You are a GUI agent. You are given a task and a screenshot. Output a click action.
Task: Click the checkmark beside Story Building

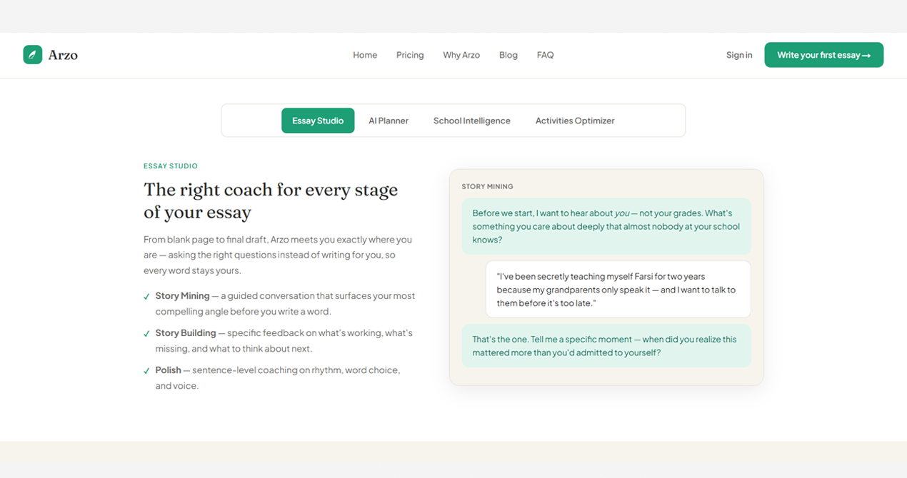146,333
